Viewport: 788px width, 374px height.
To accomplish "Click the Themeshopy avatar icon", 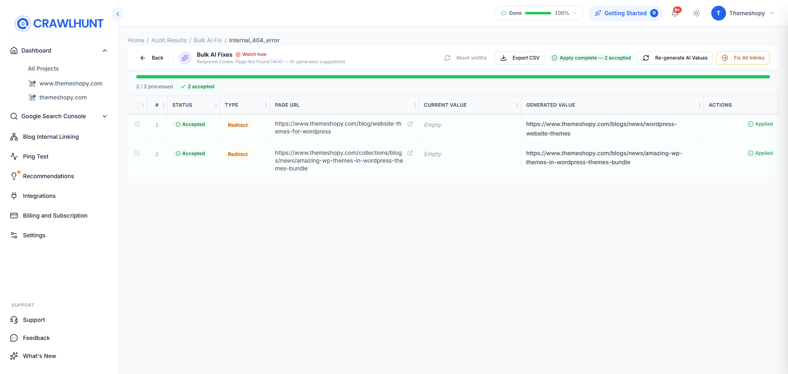I will pyautogui.click(x=718, y=13).
